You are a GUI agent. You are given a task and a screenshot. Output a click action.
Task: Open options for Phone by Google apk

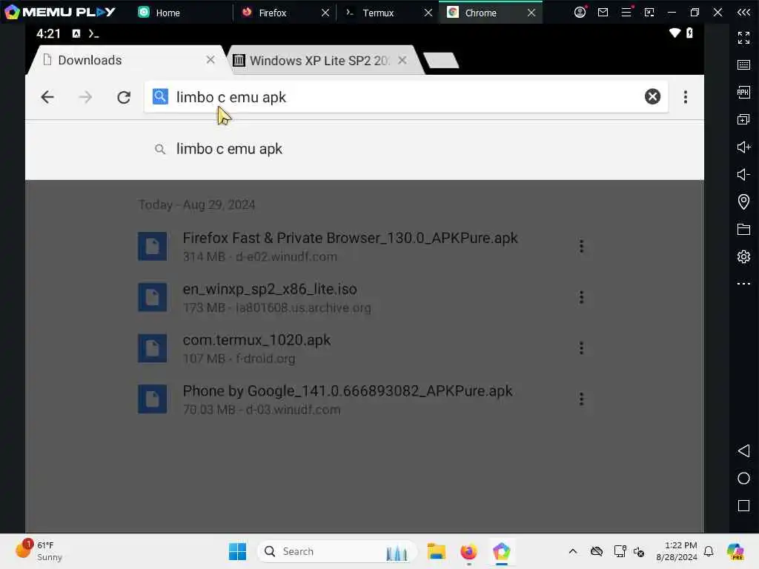tap(581, 399)
